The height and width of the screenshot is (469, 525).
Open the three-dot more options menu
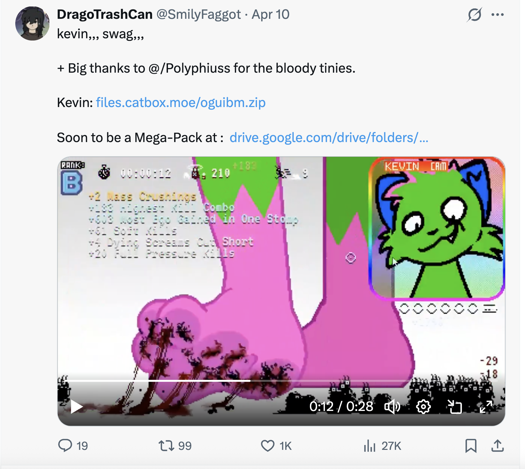point(497,15)
